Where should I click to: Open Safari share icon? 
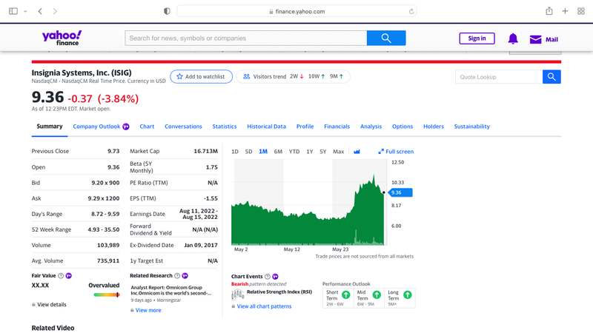[549, 11]
